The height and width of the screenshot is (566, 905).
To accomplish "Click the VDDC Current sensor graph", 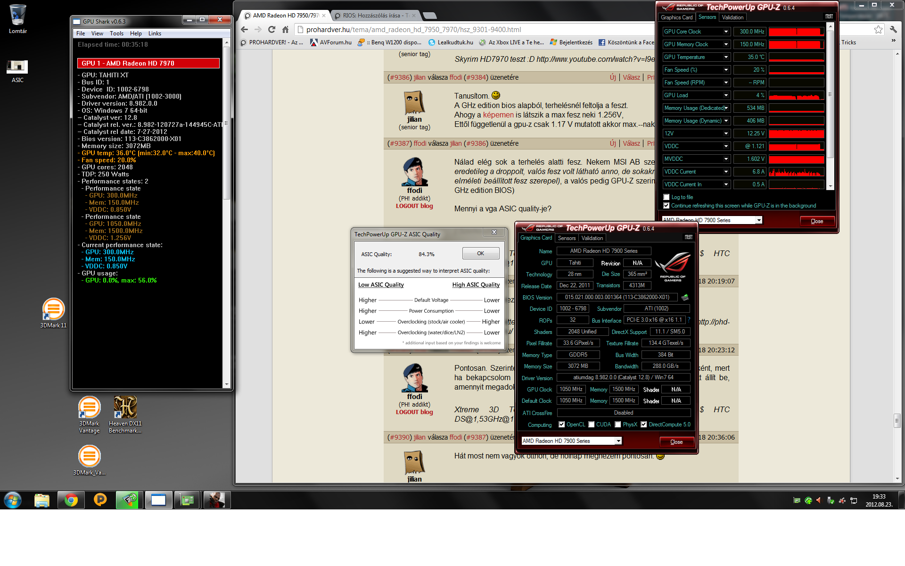I will tap(797, 172).
